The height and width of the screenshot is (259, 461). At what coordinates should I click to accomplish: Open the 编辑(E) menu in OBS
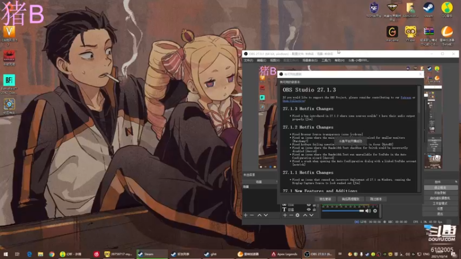(262, 60)
